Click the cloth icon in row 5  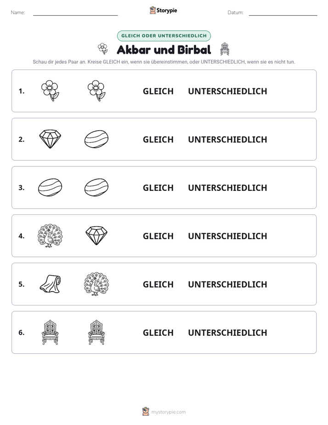point(50,284)
